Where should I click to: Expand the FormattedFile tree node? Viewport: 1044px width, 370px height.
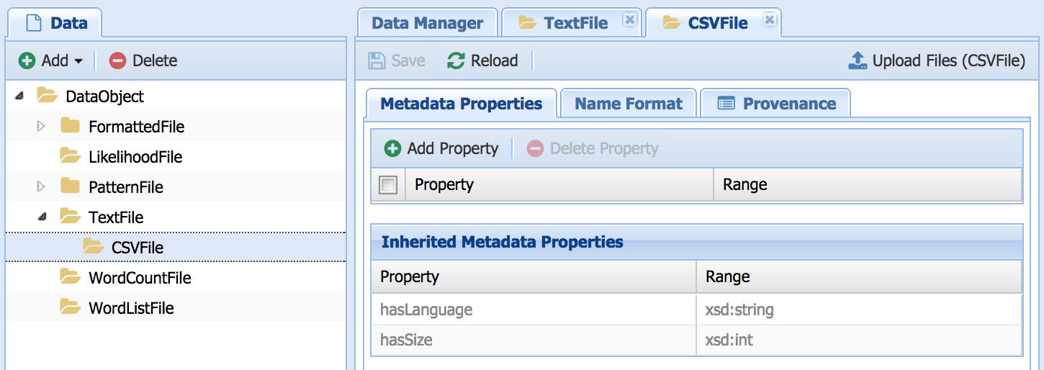pyautogui.click(x=41, y=127)
